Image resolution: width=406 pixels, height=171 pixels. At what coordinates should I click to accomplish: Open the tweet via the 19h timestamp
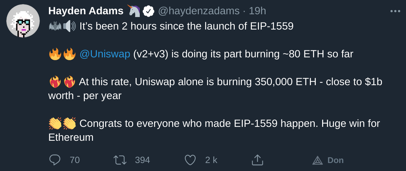pyautogui.click(x=257, y=11)
